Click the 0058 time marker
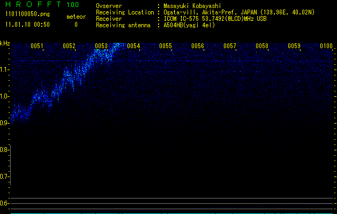The height and width of the screenshot is (214, 337). pyautogui.click(x=262, y=46)
